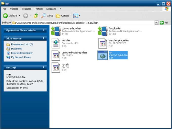Expand the address bar dropdown arrow
172x129 pixels.
[x=156, y=23]
